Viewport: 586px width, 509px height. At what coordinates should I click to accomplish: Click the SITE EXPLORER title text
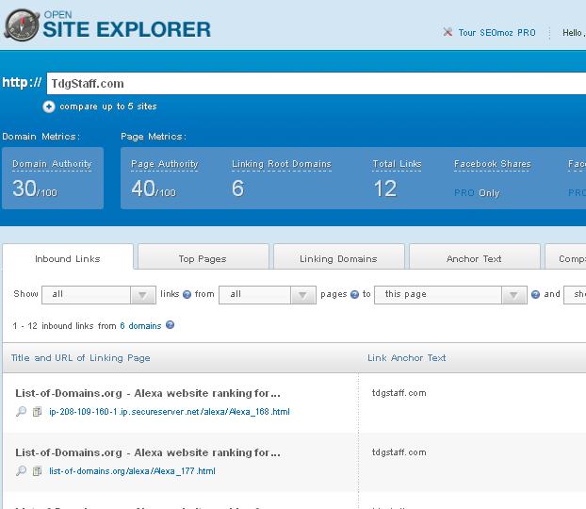127,29
